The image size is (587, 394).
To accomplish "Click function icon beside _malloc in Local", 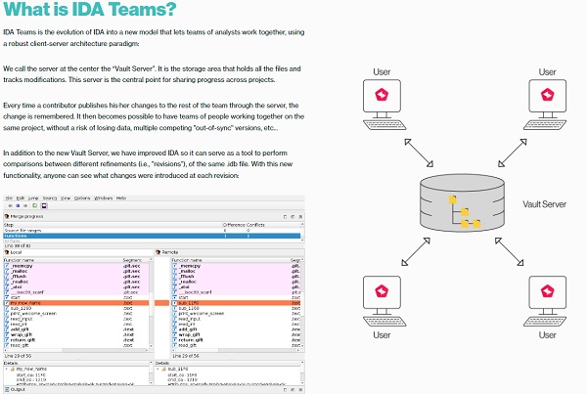I will (7, 271).
